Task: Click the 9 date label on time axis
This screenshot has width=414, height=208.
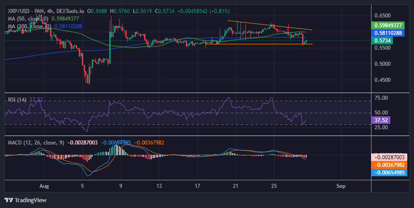Action: 121,186
